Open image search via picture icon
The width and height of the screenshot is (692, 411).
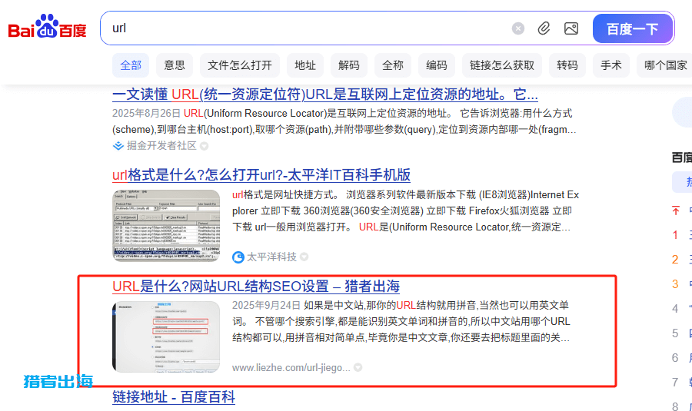coord(571,28)
